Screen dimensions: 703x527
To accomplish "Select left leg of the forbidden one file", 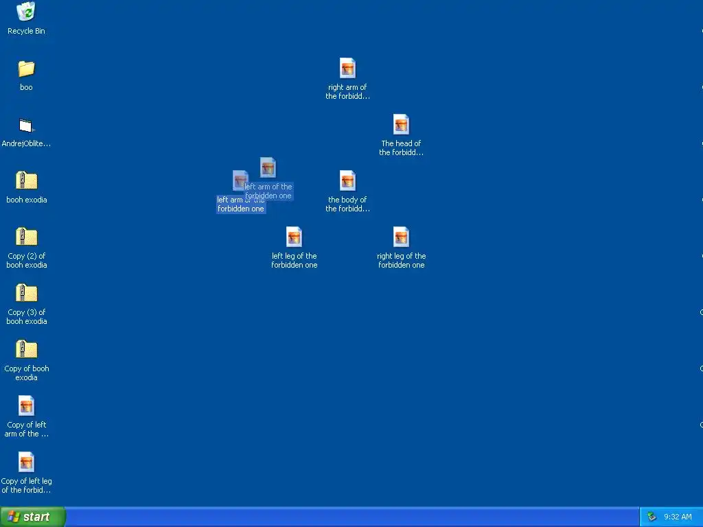I will click(294, 237).
